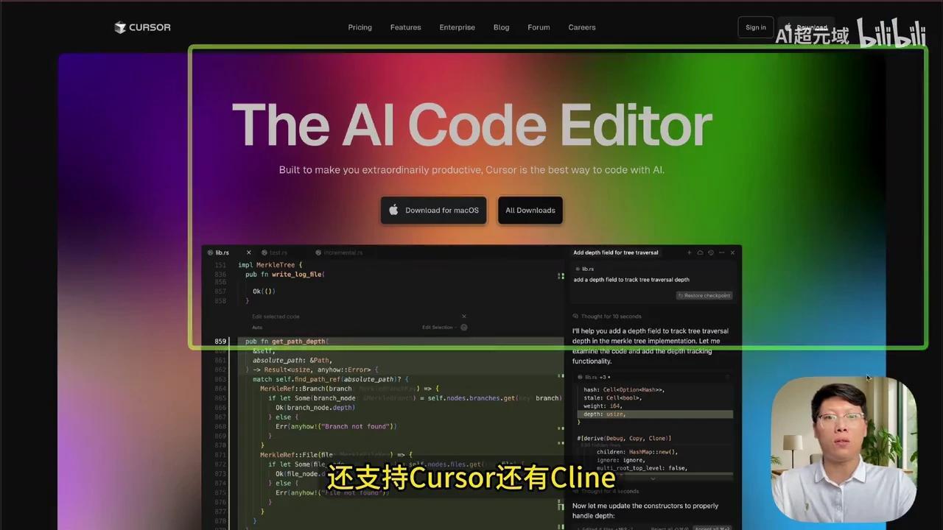Close the lib.rs editor tab
Viewport: 943px width, 530px height.
pyautogui.click(x=249, y=252)
